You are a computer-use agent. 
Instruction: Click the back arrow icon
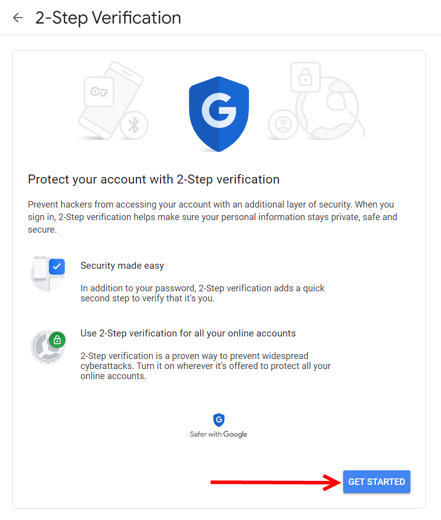pos(18,18)
